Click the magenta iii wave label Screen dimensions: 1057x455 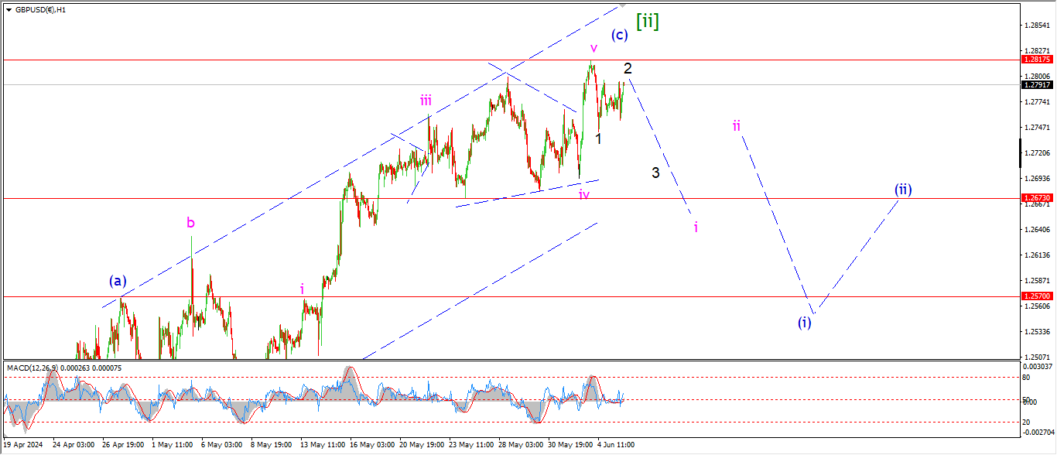(x=426, y=100)
